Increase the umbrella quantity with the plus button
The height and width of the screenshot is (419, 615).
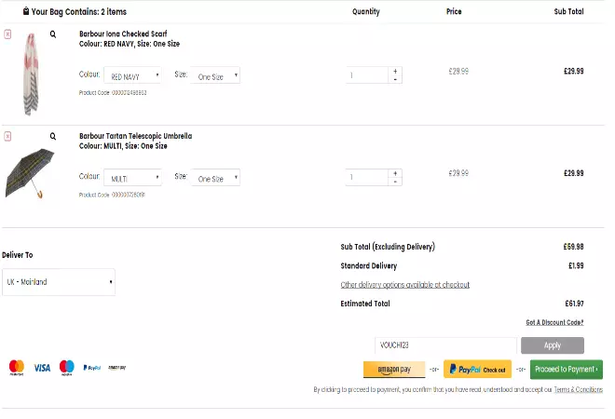[395, 173]
